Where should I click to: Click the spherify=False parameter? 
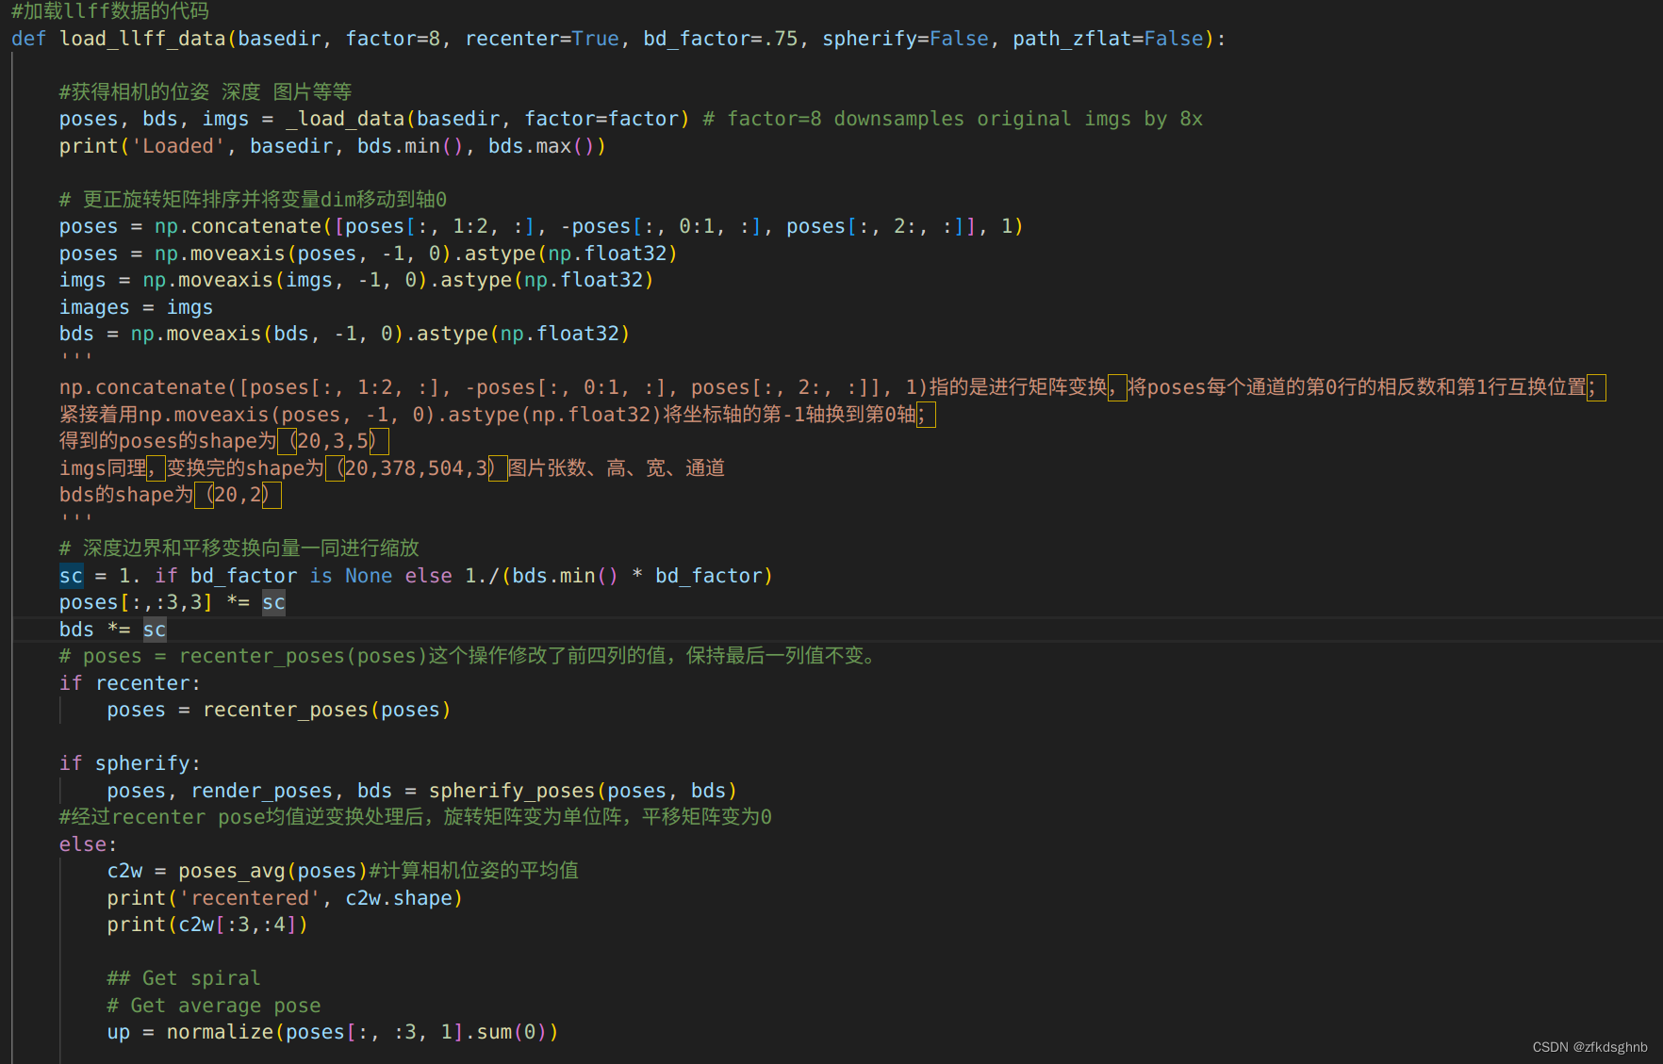coord(905,38)
